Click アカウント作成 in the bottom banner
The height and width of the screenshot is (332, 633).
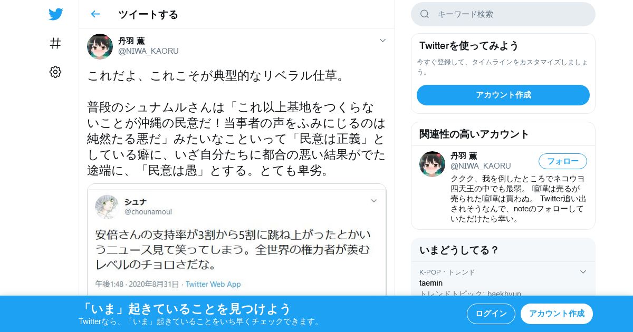(x=557, y=314)
